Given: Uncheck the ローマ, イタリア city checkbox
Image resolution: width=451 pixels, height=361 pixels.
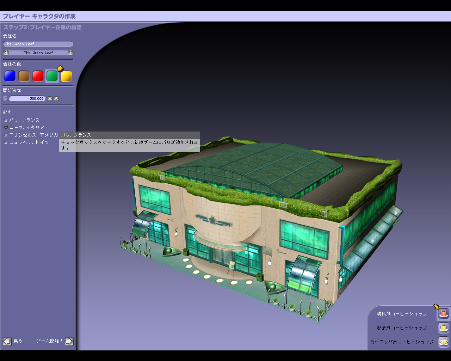Looking at the screenshot, I should (x=6, y=128).
